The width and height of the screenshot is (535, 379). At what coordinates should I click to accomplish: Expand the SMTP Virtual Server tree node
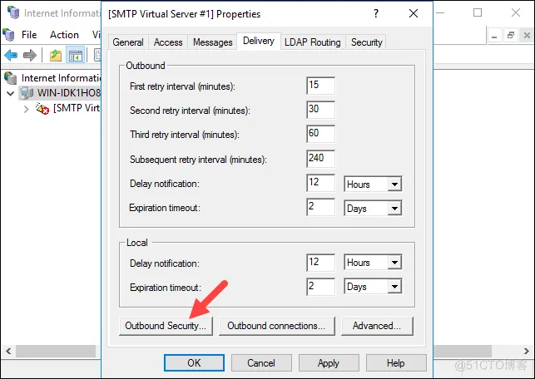click(26, 109)
